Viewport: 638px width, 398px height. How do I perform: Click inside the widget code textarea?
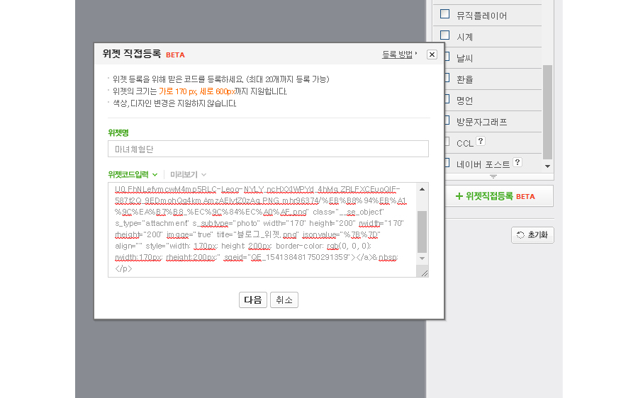pyautogui.click(x=262, y=229)
